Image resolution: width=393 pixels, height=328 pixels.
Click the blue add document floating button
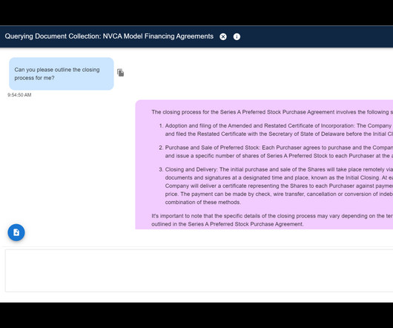[16, 232]
